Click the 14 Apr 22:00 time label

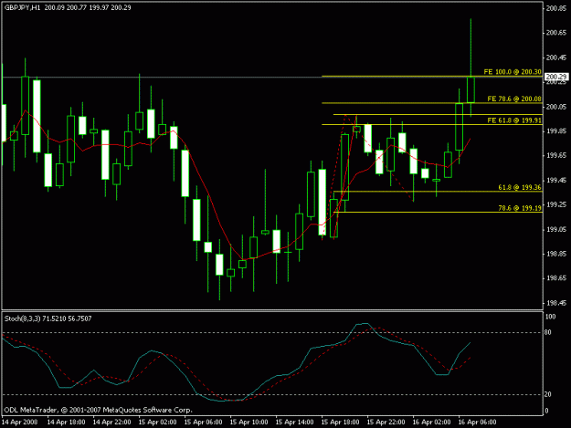point(111,423)
